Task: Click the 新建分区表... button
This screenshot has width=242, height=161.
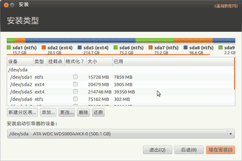Action: click(22, 112)
